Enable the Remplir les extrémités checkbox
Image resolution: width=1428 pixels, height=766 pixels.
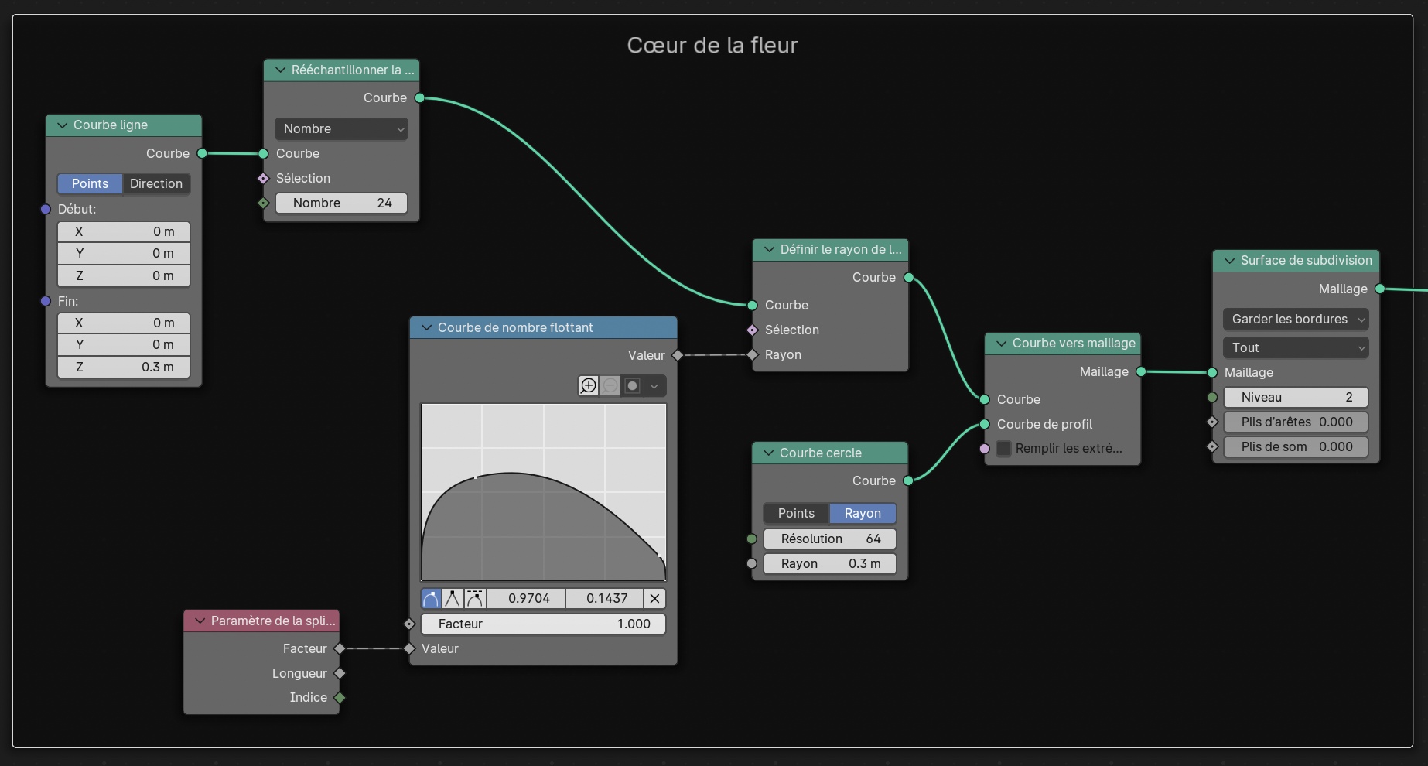(1003, 449)
